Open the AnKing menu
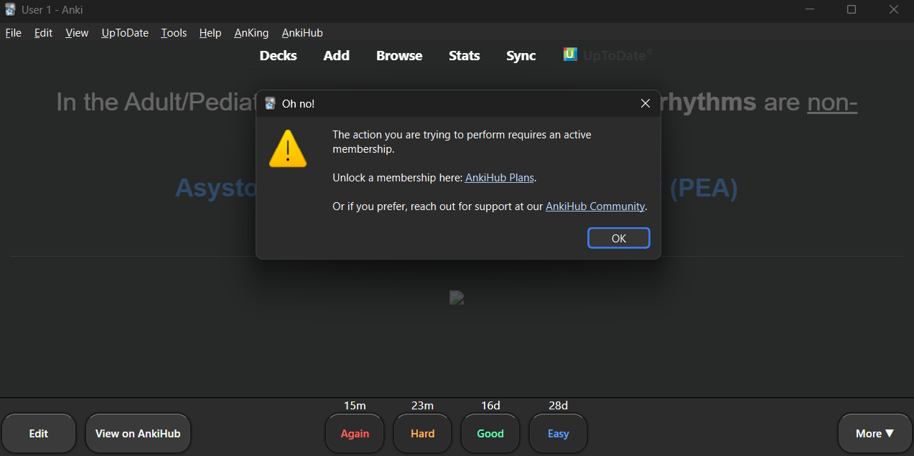The width and height of the screenshot is (914, 456). coord(251,33)
